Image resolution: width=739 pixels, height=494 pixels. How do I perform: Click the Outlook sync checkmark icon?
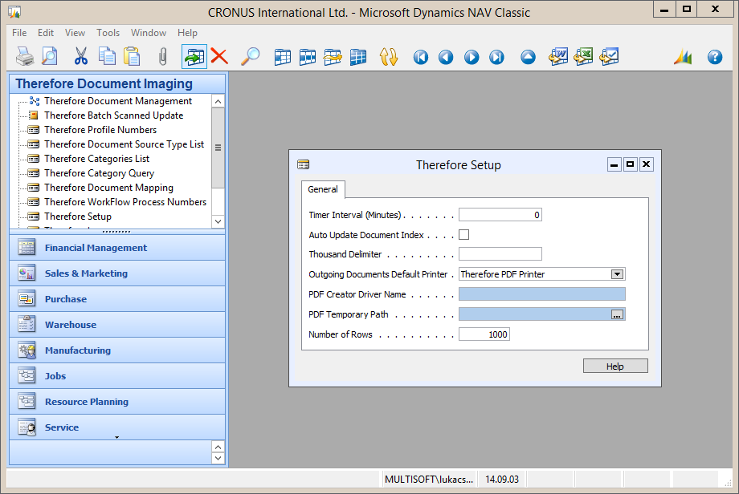click(x=609, y=57)
